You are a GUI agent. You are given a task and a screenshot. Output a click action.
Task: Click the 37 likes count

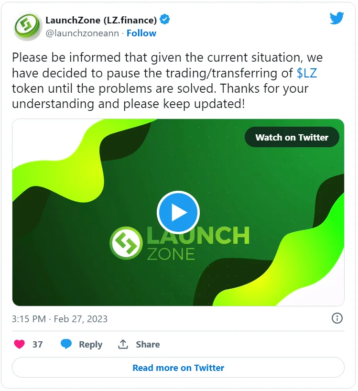point(37,344)
